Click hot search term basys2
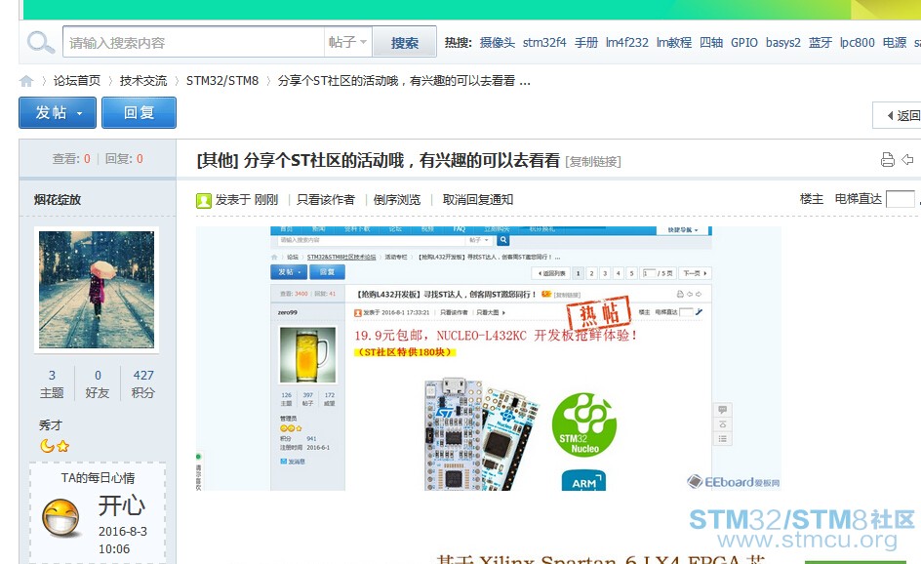 pos(783,42)
